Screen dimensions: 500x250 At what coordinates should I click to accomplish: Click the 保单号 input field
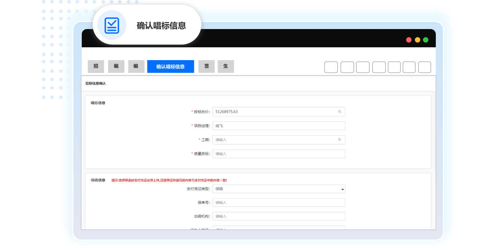pos(279,203)
